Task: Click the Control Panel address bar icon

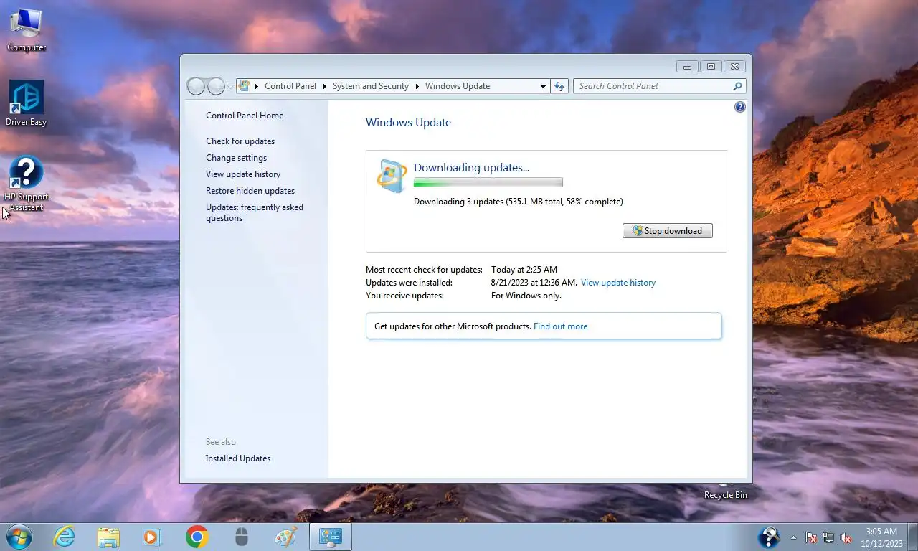Action: (x=244, y=86)
